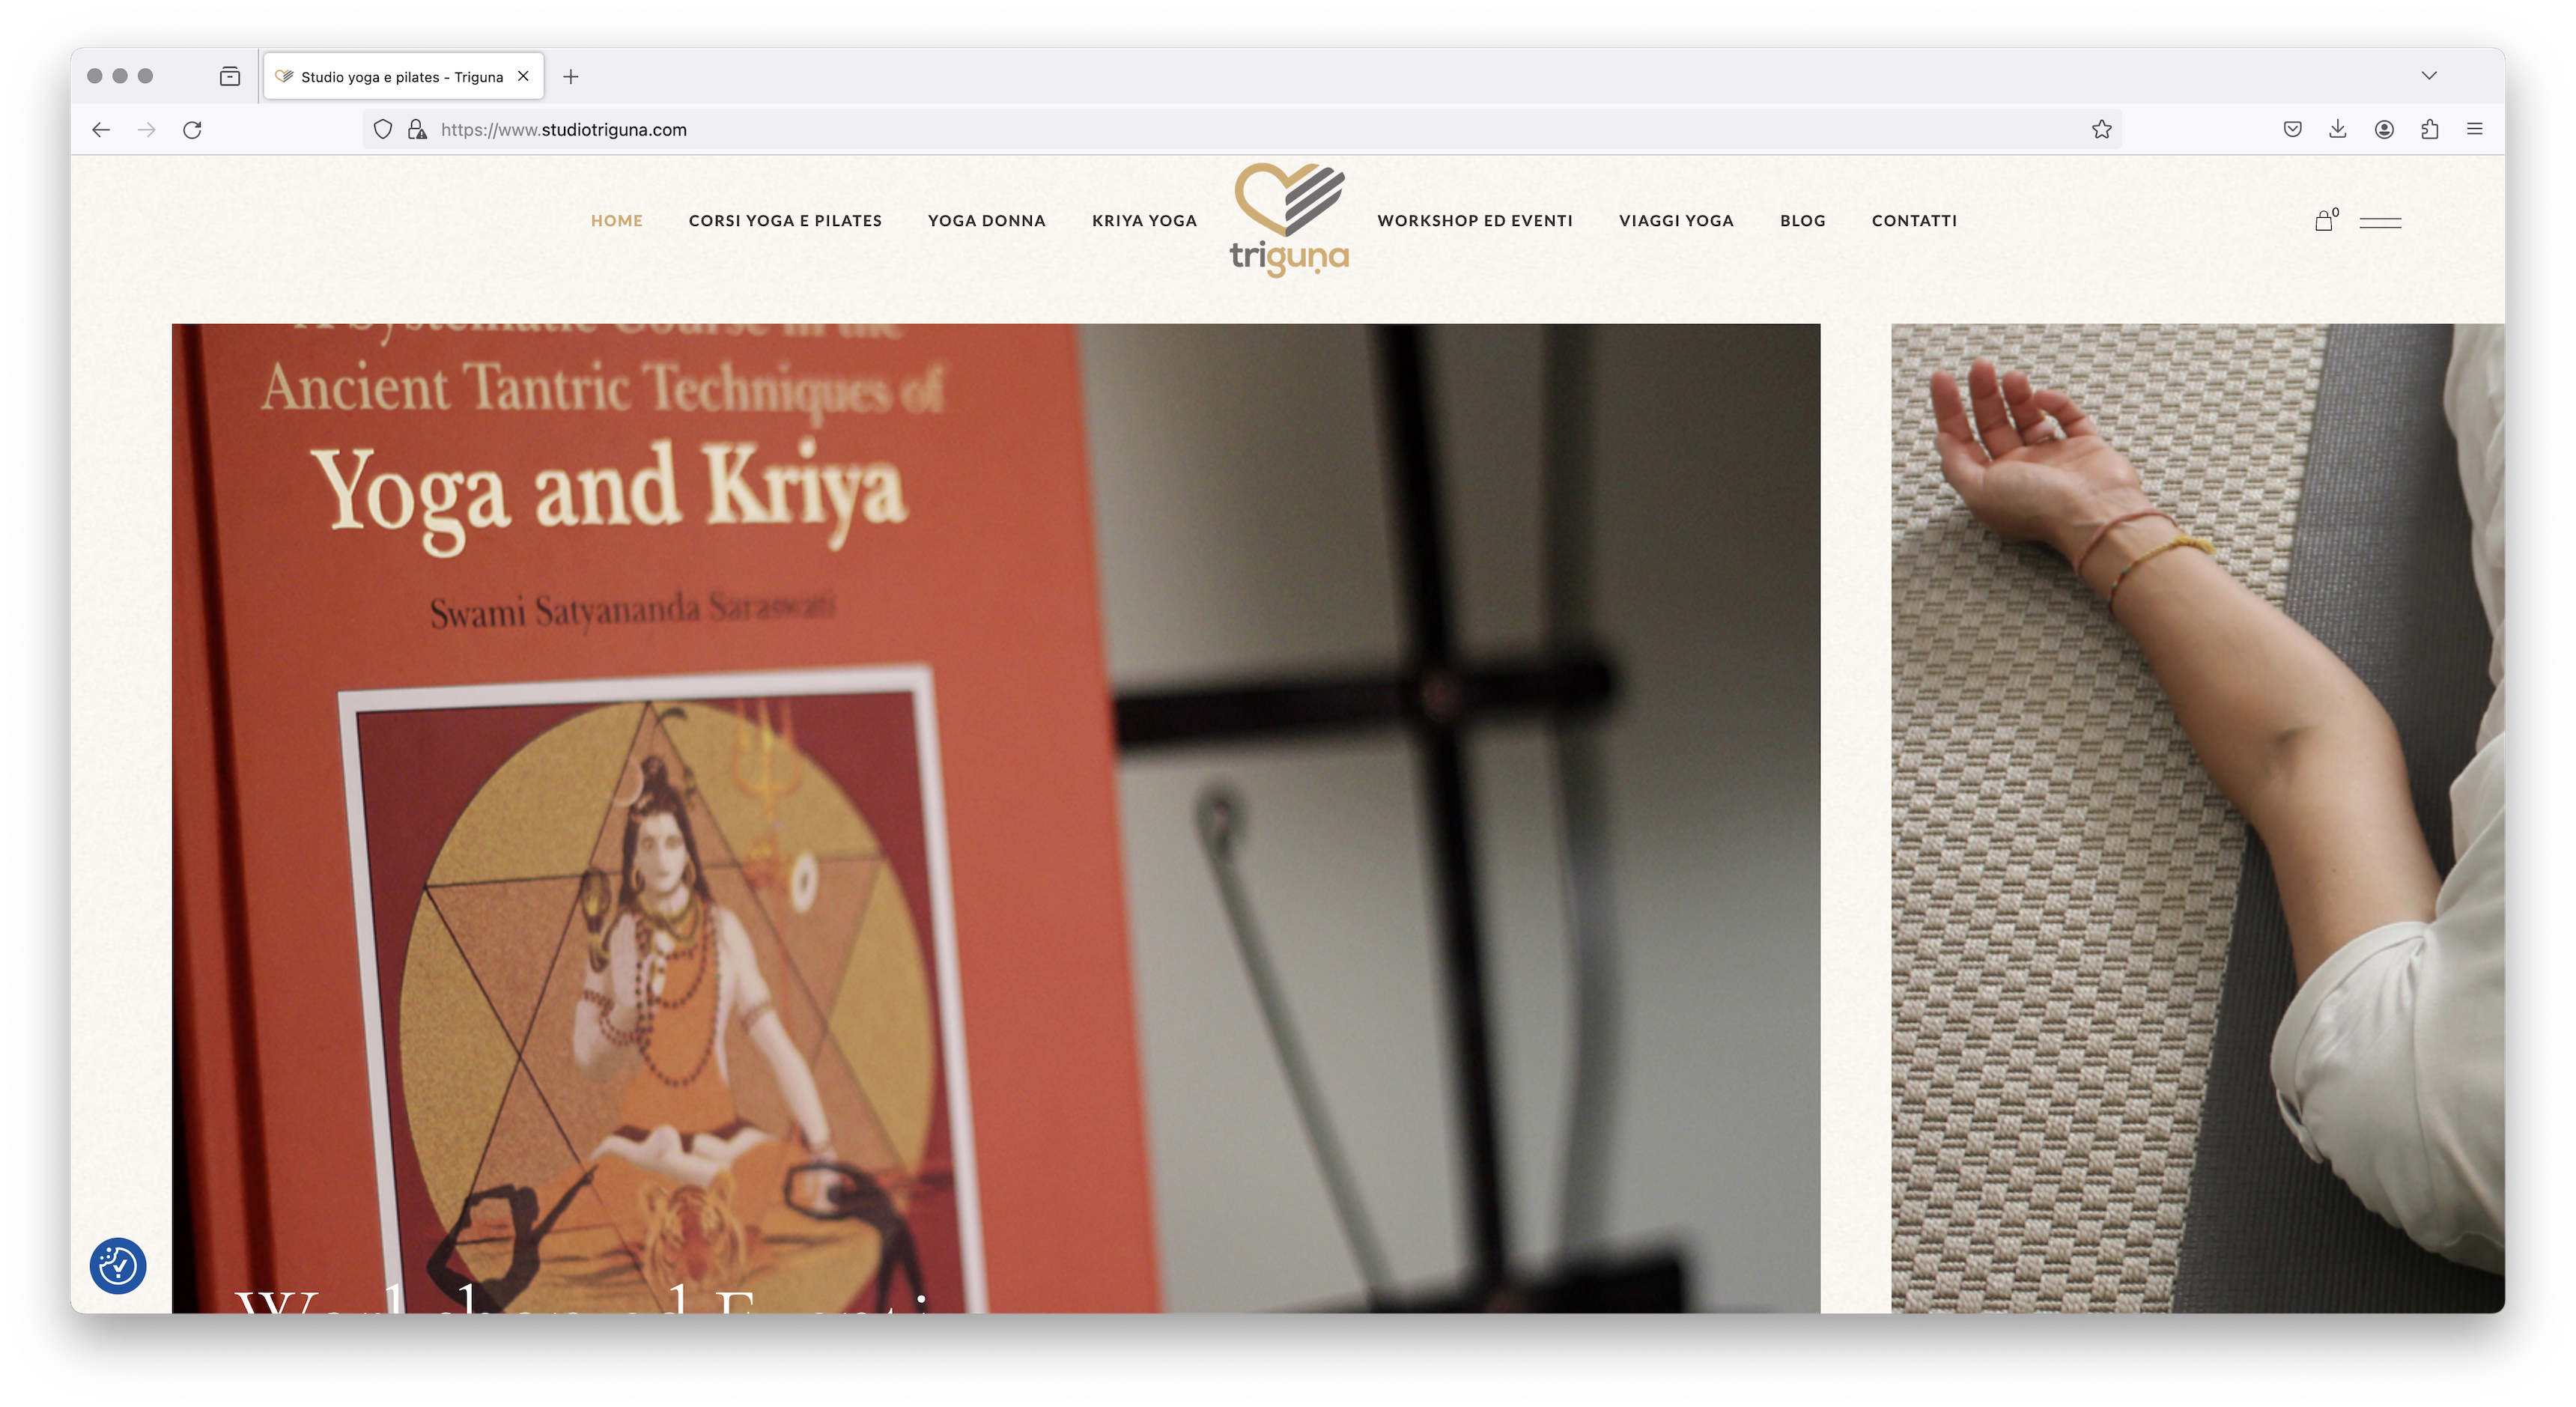This screenshot has width=2576, height=1407.
Task: Open the Firefox application menu
Action: pyautogui.click(x=2475, y=129)
